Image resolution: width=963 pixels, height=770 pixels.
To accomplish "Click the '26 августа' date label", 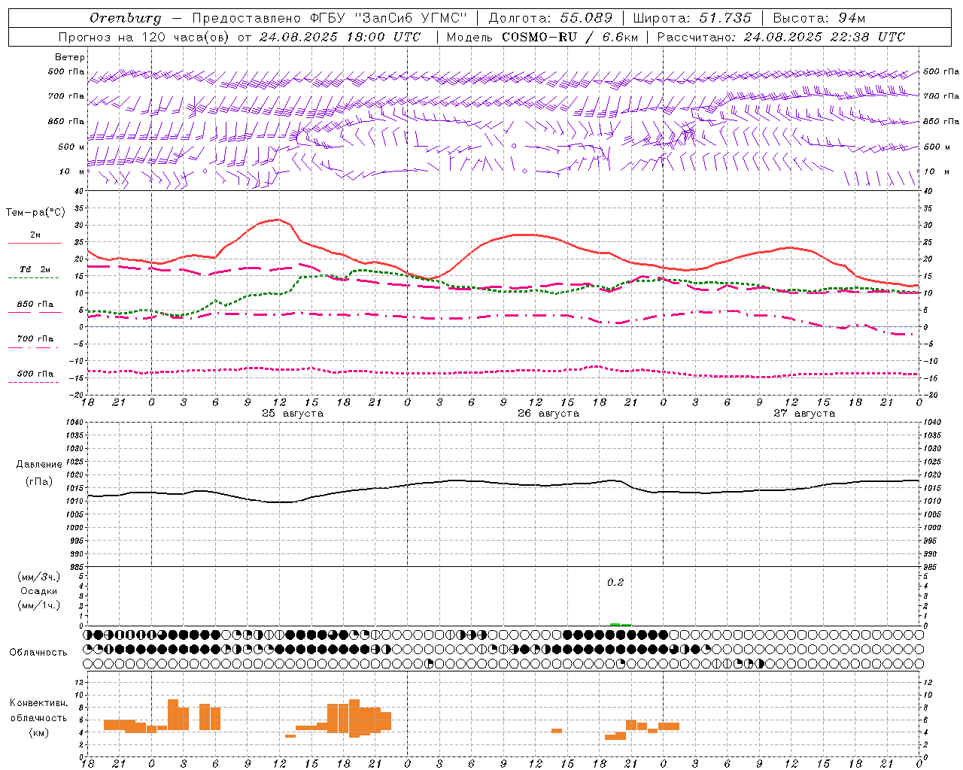I will coord(548,414).
